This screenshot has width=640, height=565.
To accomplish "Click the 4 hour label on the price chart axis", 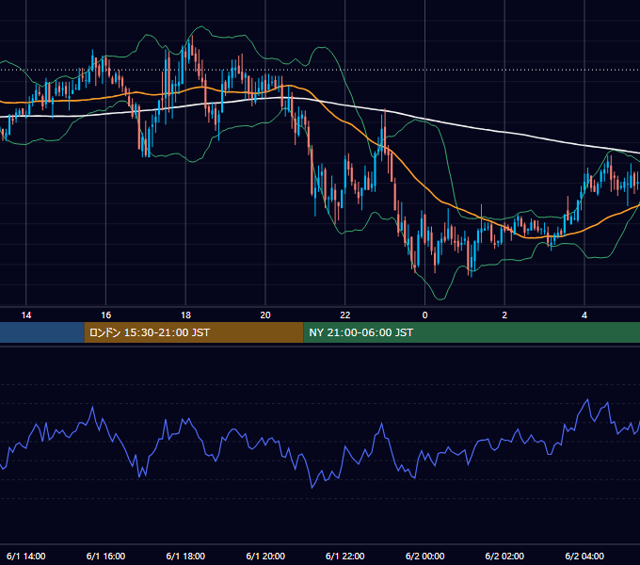I will [584, 315].
